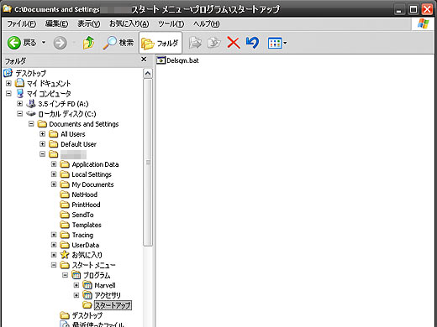This screenshot has height=327, width=437.
Task: Expand 3.5 インチ FD (A:) node
Action: [20, 104]
